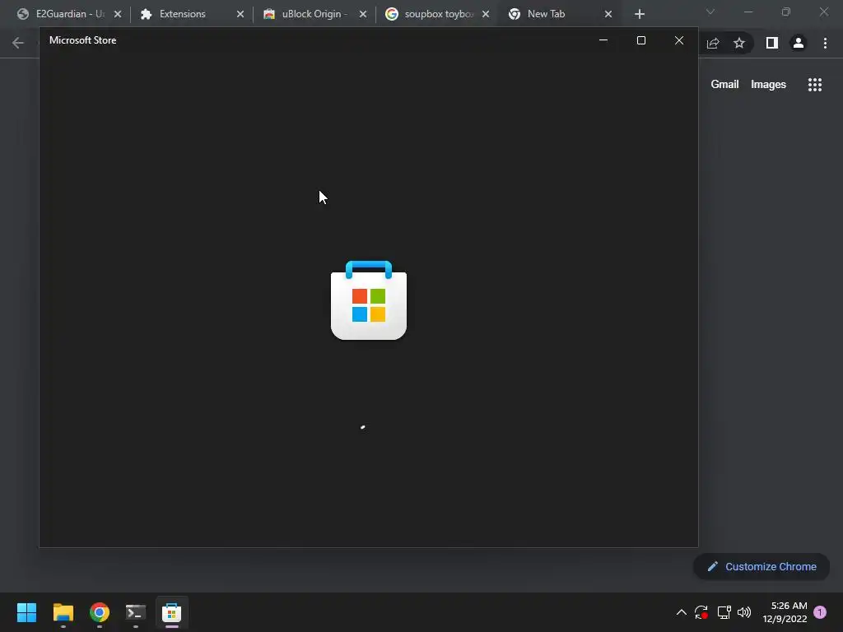Restore down the Chrome window

(786, 12)
